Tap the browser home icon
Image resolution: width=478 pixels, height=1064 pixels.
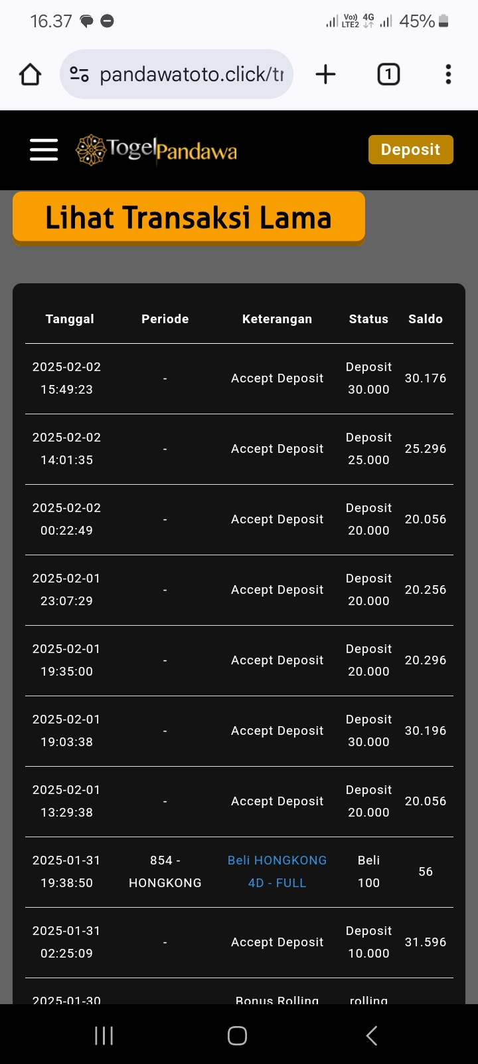[x=31, y=74]
